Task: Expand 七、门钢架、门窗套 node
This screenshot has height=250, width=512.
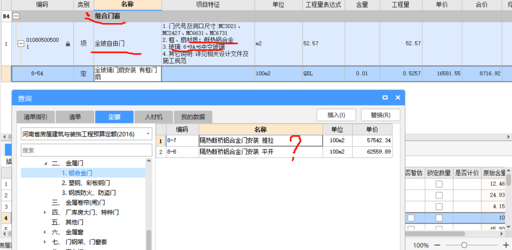Action: click(x=46, y=242)
